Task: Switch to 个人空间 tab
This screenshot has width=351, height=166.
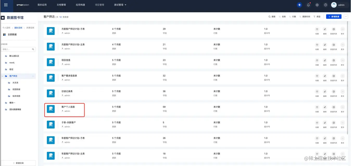Action: (6, 28)
